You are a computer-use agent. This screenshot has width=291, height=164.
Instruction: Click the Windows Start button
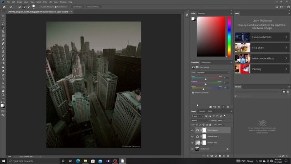(4, 161)
